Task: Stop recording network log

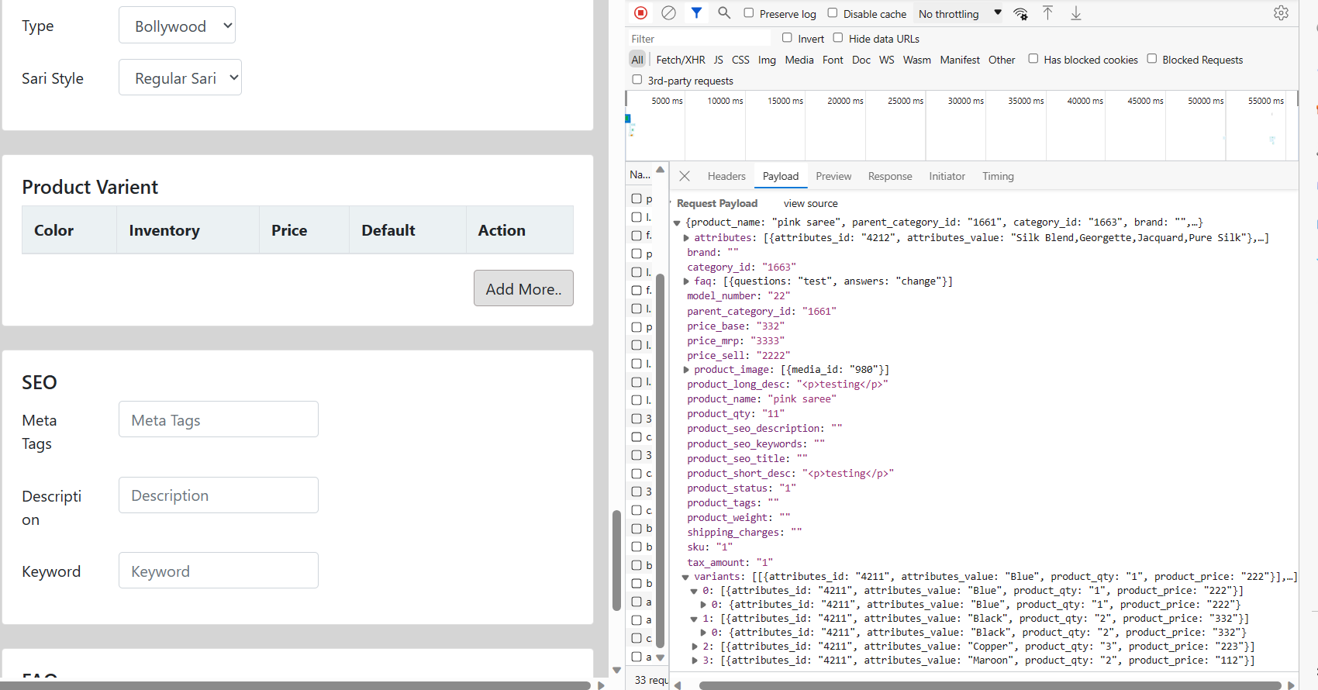Action: tap(640, 12)
